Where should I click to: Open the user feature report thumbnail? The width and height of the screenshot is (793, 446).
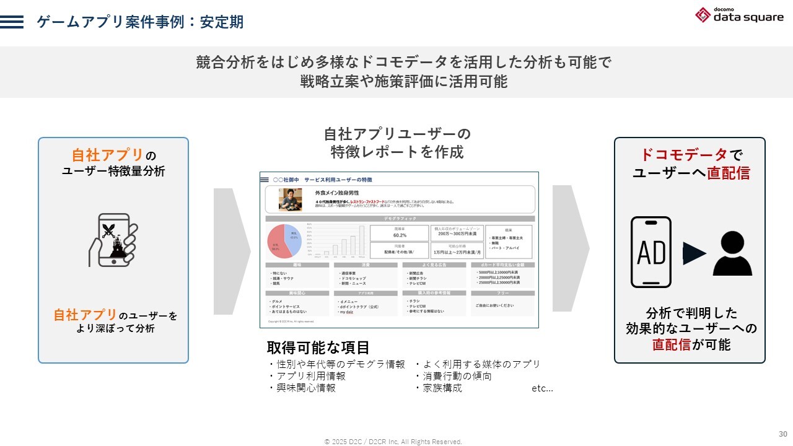(399, 250)
